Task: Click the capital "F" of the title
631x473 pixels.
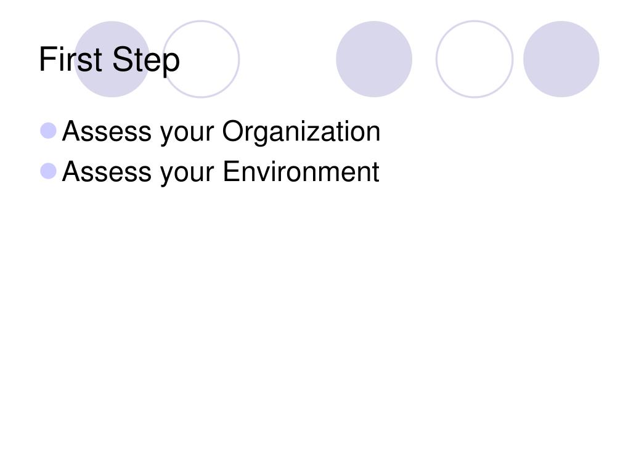Action: pos(47,59)
